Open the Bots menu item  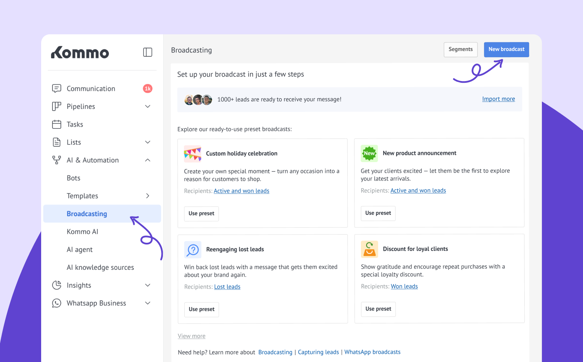[x=74, y=178]
